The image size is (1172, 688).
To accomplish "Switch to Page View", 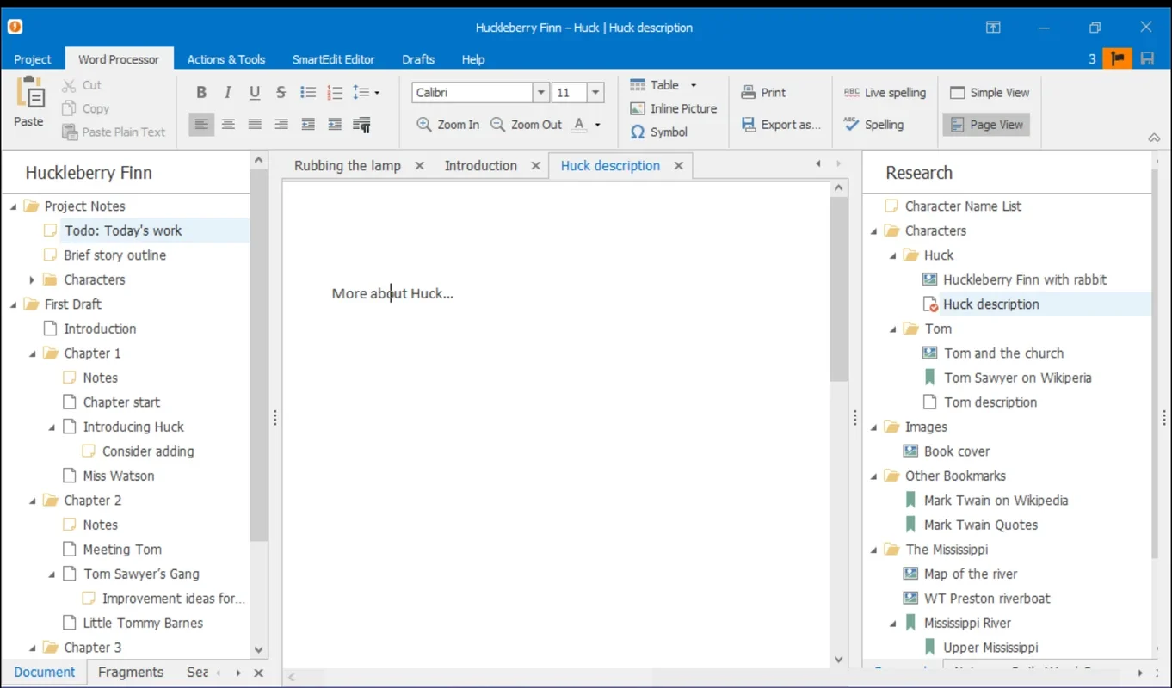I will pyautogui.click(x=986, y=125).
